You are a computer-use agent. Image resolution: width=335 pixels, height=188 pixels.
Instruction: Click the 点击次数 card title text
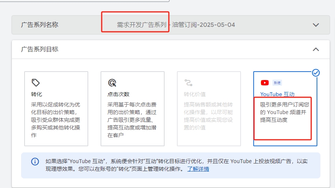coord(118,94)
